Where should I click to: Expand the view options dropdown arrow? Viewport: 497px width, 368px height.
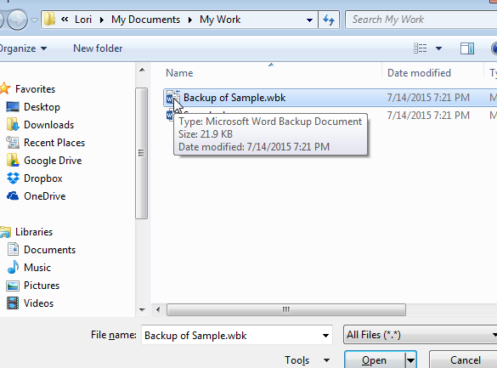[438, 48]
